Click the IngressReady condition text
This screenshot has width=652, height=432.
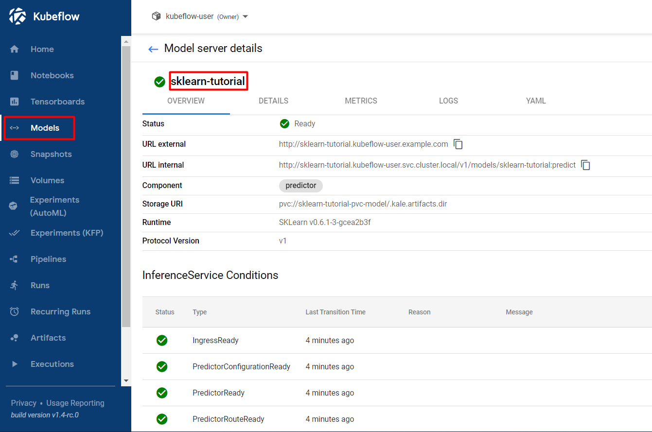click(x=215, y=341)
